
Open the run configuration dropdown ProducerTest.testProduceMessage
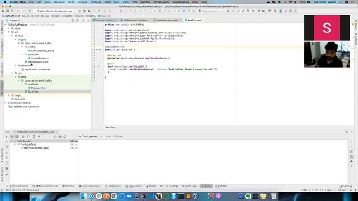coord(55,11)
